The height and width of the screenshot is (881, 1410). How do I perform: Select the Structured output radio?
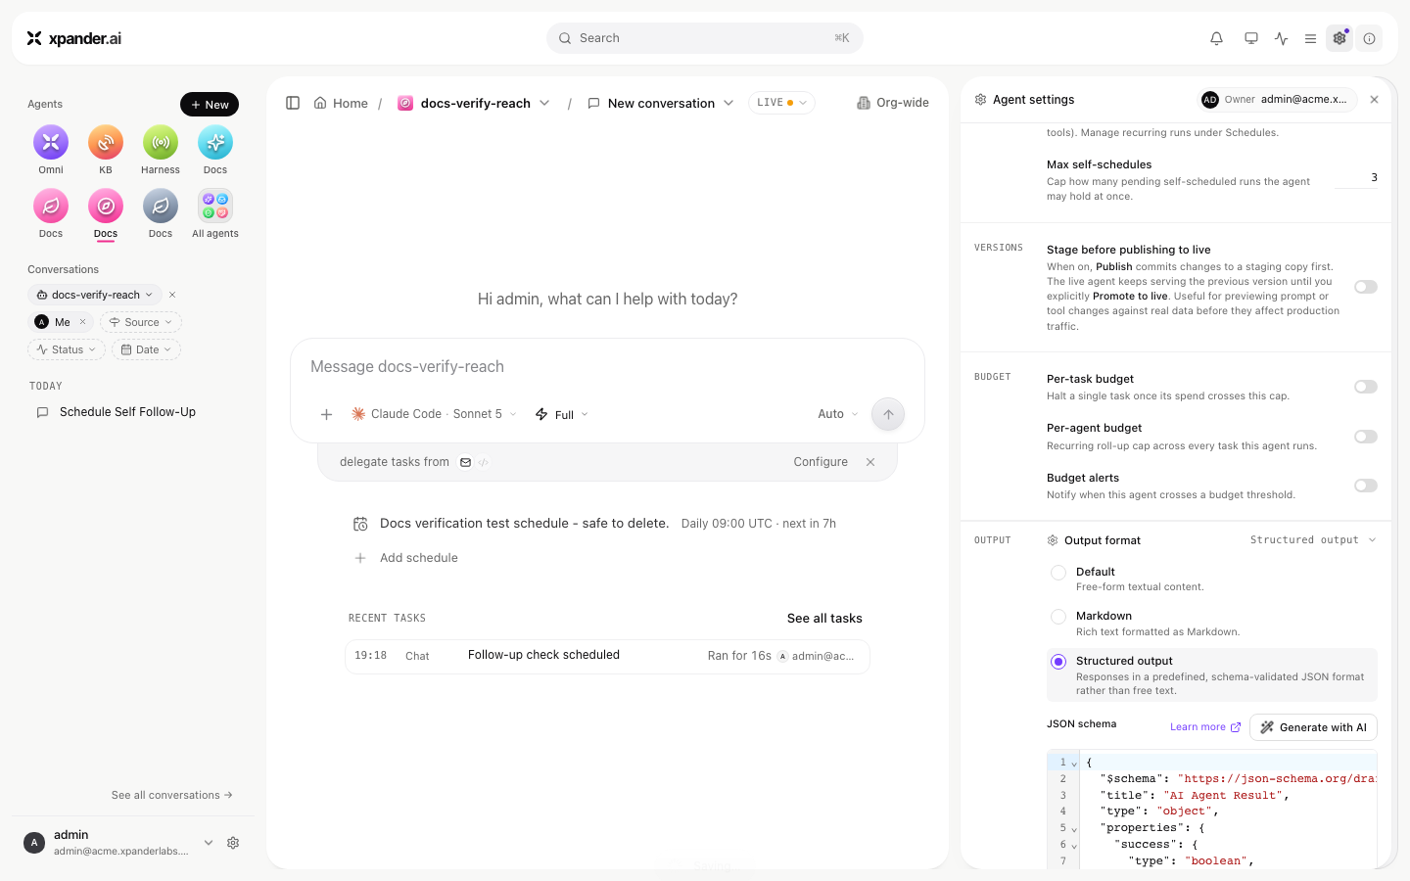click(1058, 662)
